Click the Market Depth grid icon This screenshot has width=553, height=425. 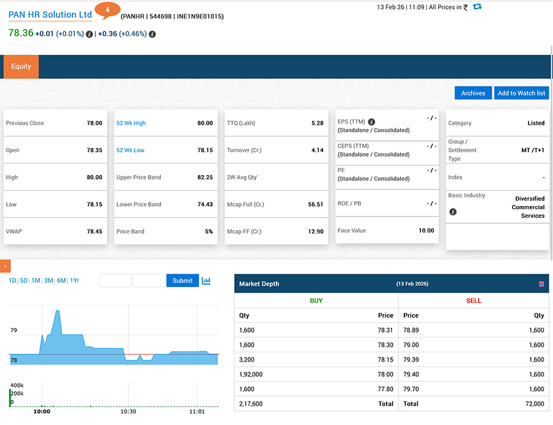(x=541, y=284)
